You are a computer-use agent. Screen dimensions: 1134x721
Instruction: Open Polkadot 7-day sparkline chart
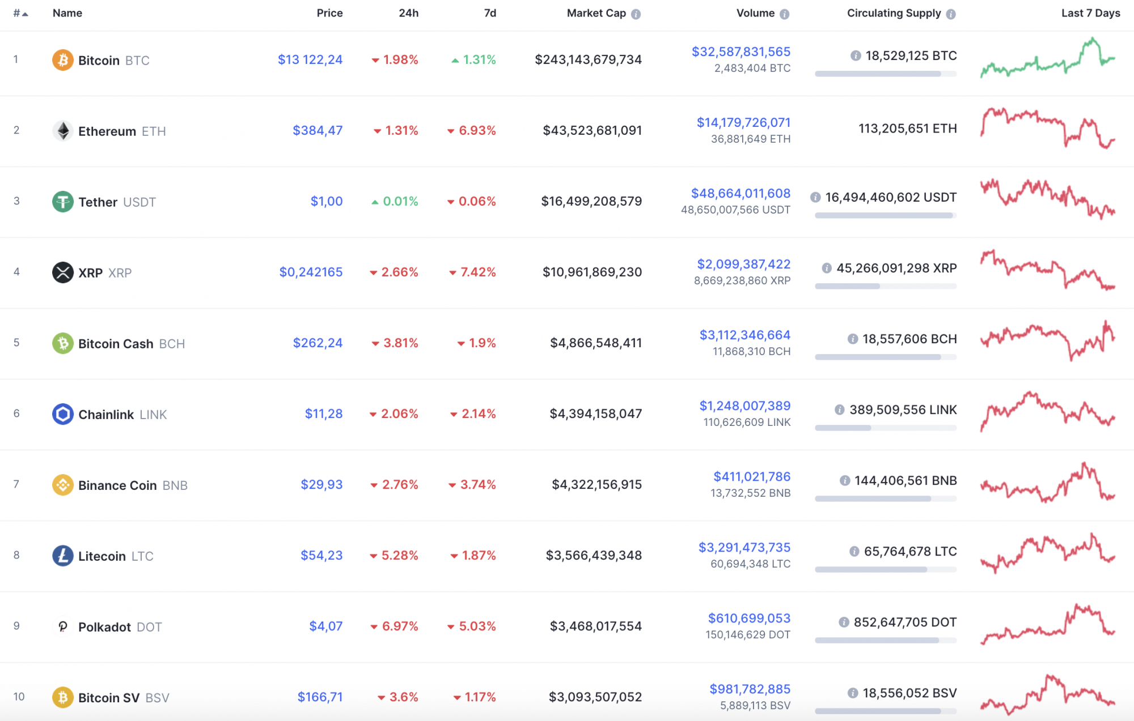(1048, 624)
